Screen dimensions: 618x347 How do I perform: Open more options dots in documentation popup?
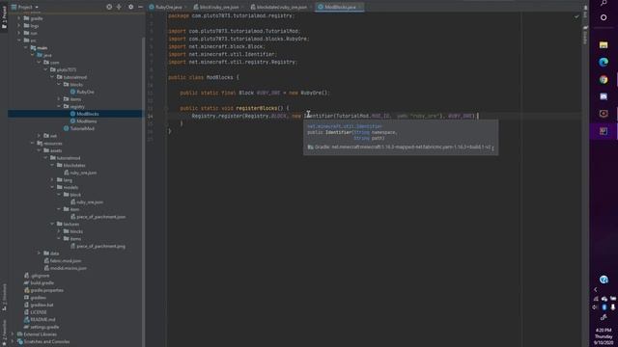pyautogui.click(x=493, y=147)
